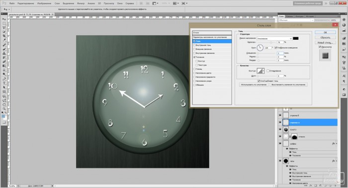
Task: Select the Dodge tool
Action: [4, 74]
